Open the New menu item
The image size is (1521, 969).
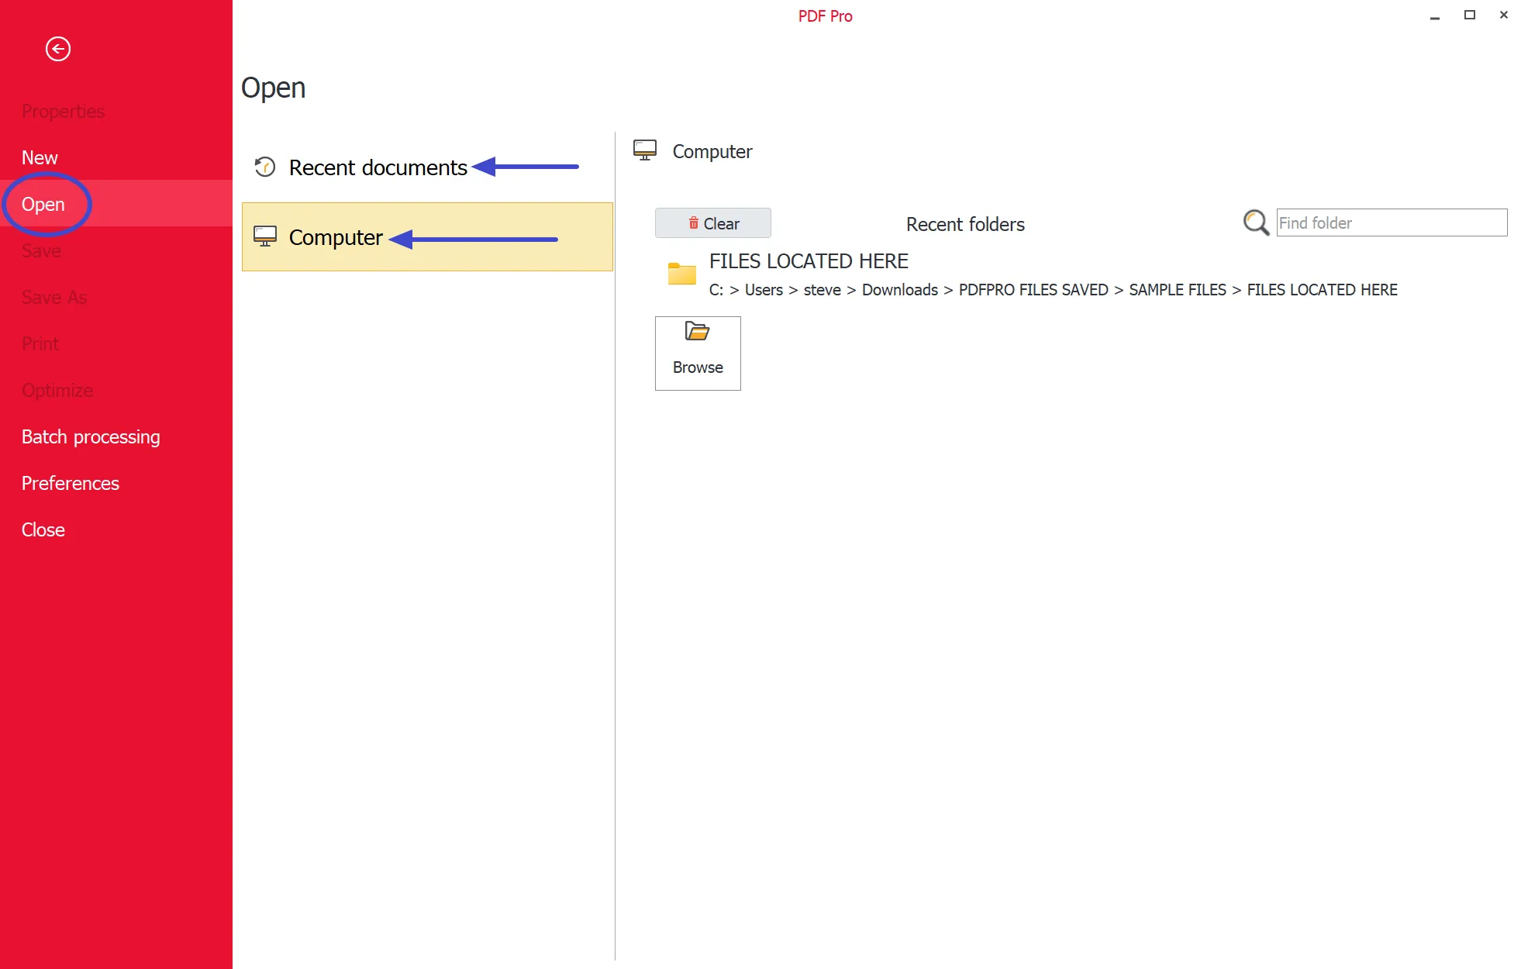coord(40,157)
